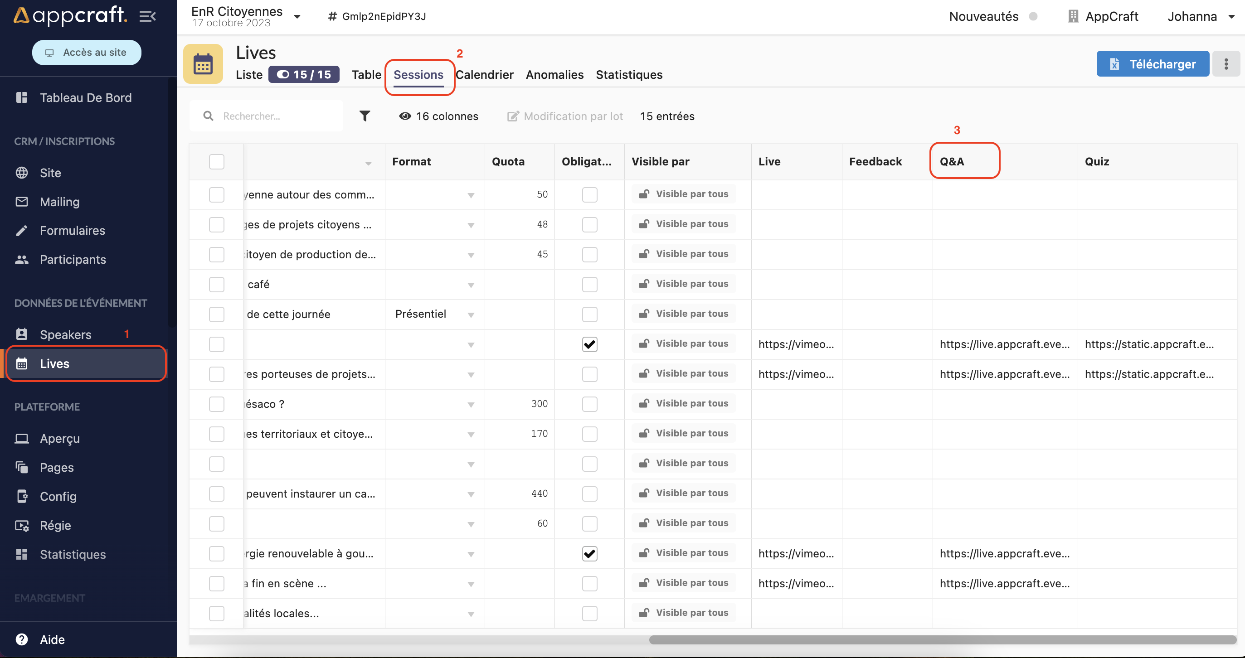Go to Mailing section
The height and width of the screenshot is (658, 1245).
tap(59, 202)
